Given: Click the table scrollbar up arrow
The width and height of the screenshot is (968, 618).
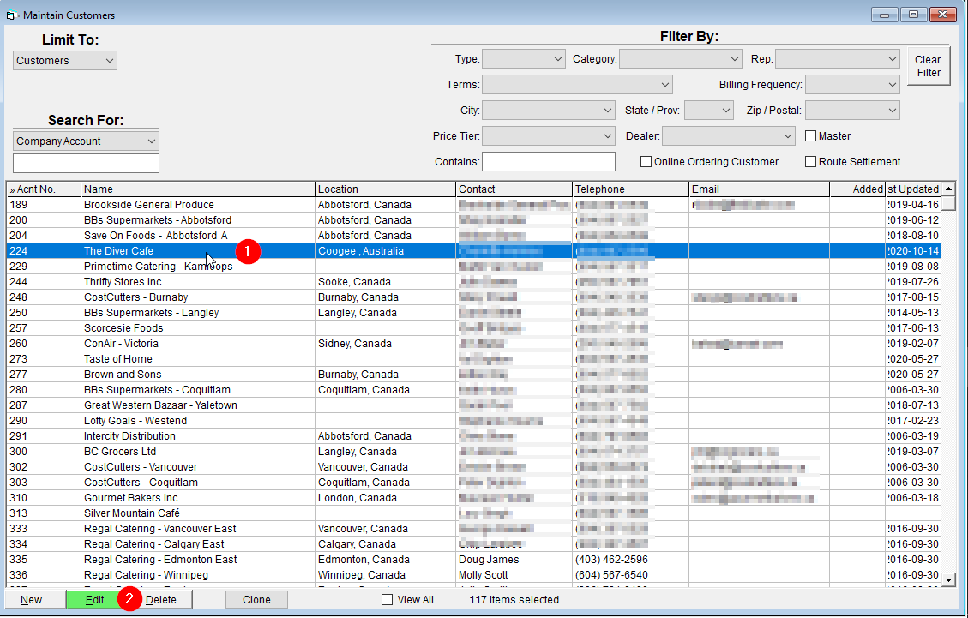Looking at the screenshot, I should tap(949, 189).
